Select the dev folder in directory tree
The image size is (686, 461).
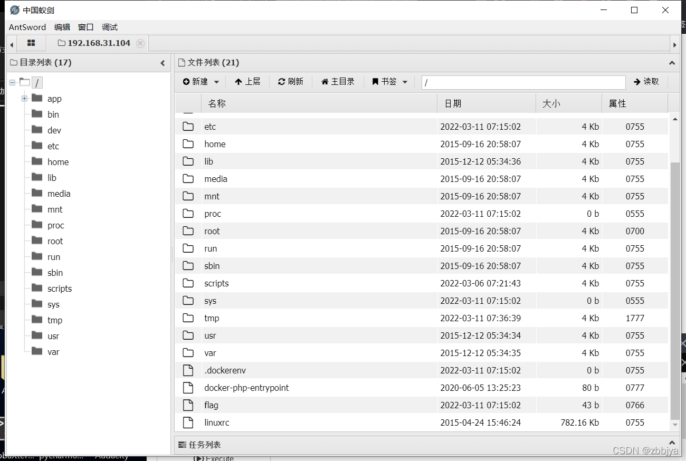pos(54,130)
